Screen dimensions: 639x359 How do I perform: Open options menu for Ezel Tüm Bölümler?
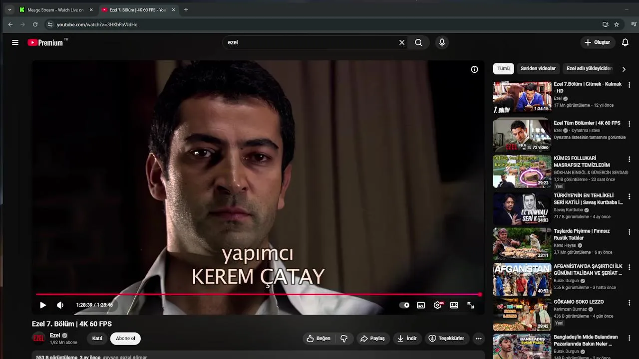629,124
